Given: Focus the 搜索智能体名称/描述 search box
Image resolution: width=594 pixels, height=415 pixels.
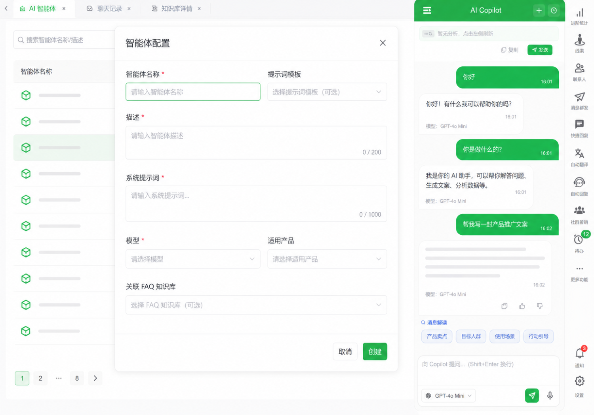Looking at the screenshot, I should pyautogui.click(x=64, y=40).
